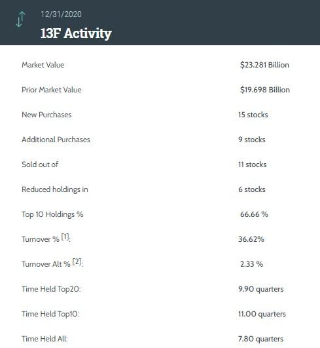The image size is (320, 348).
Task: Click the Sold out of label
Action: pos(40,164)
